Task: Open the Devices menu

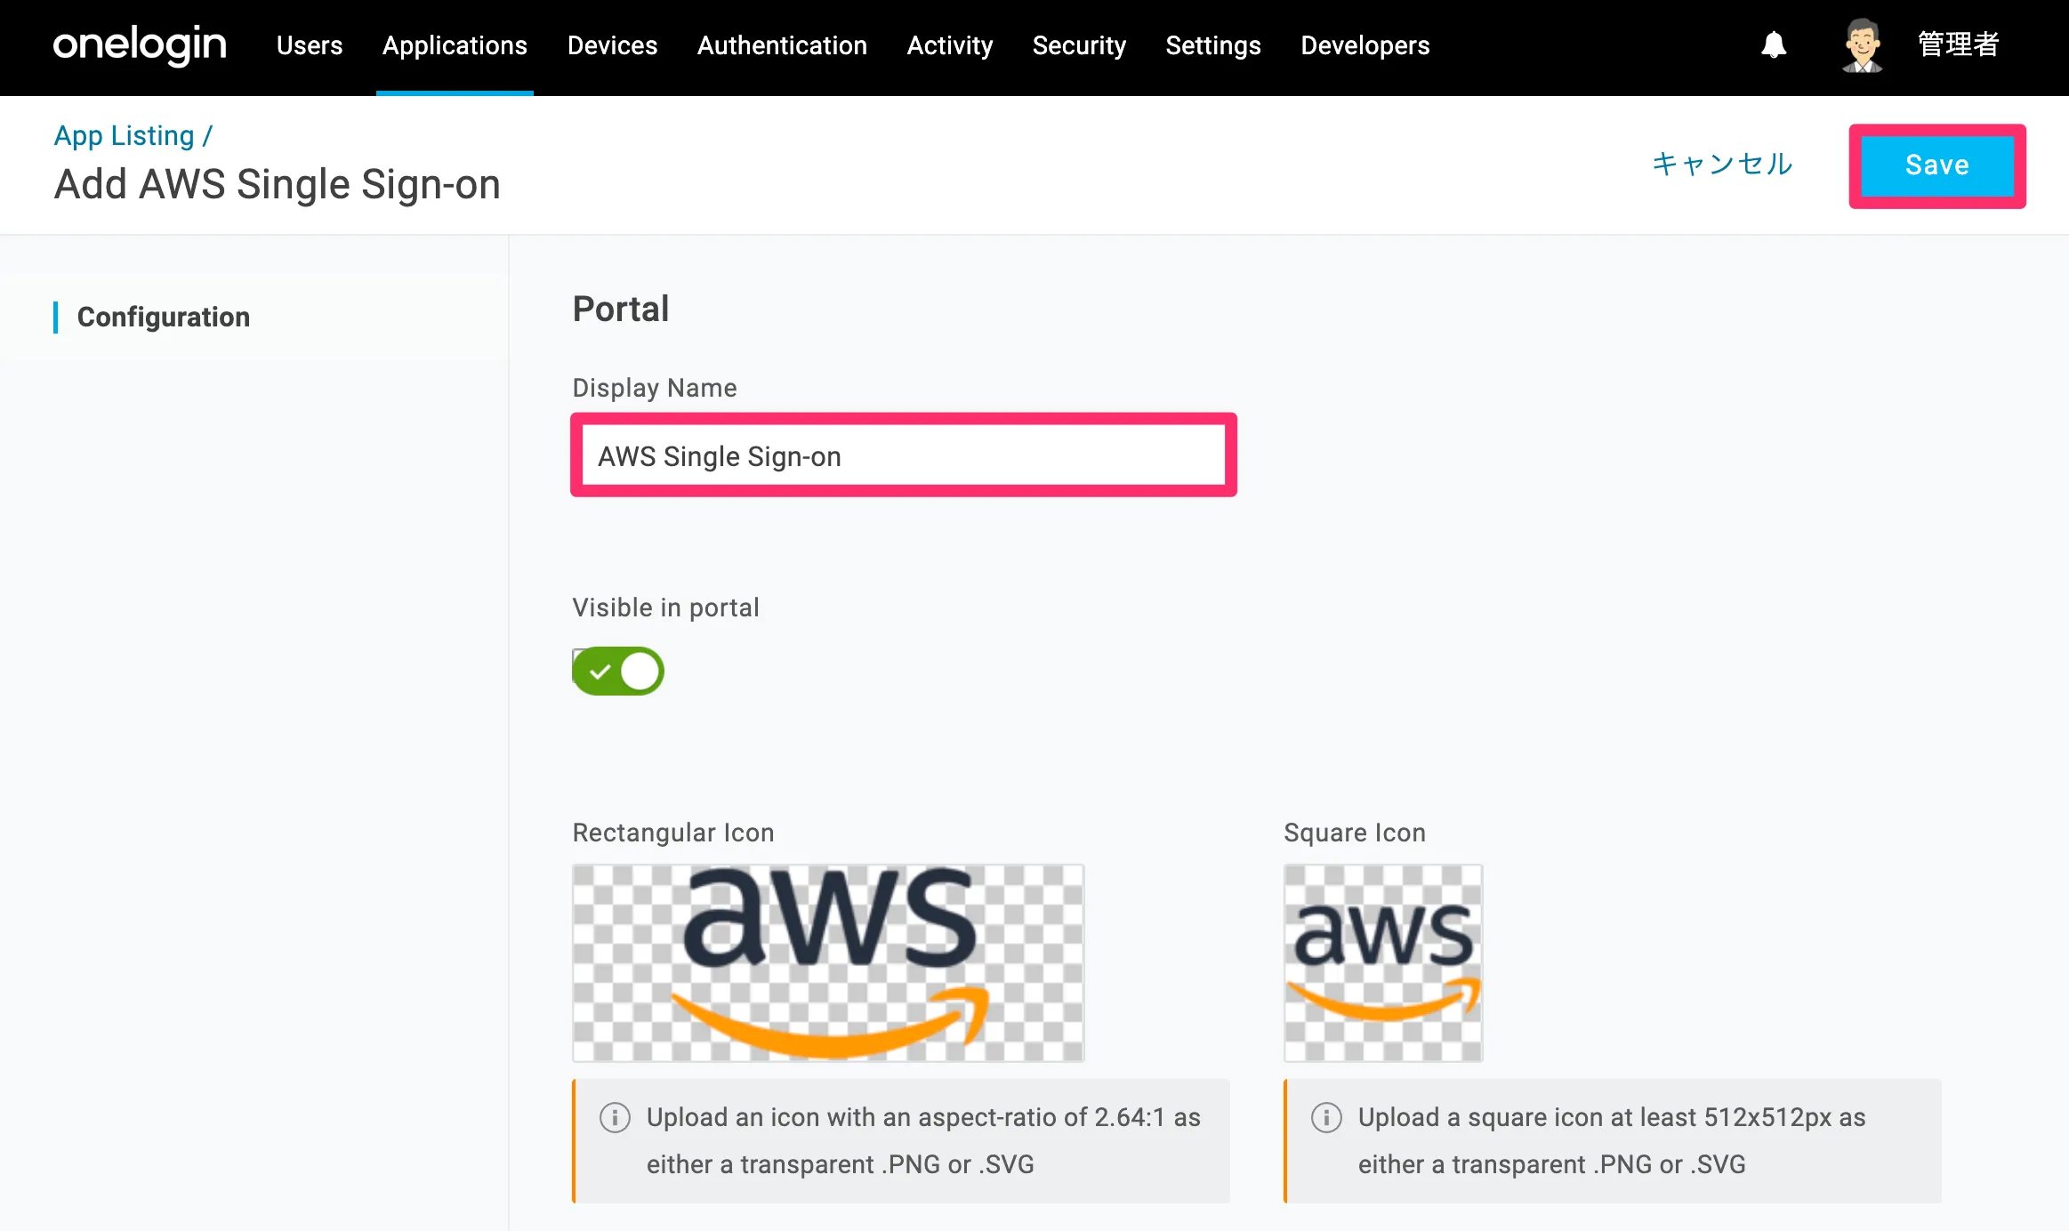Action: (612, 45)
